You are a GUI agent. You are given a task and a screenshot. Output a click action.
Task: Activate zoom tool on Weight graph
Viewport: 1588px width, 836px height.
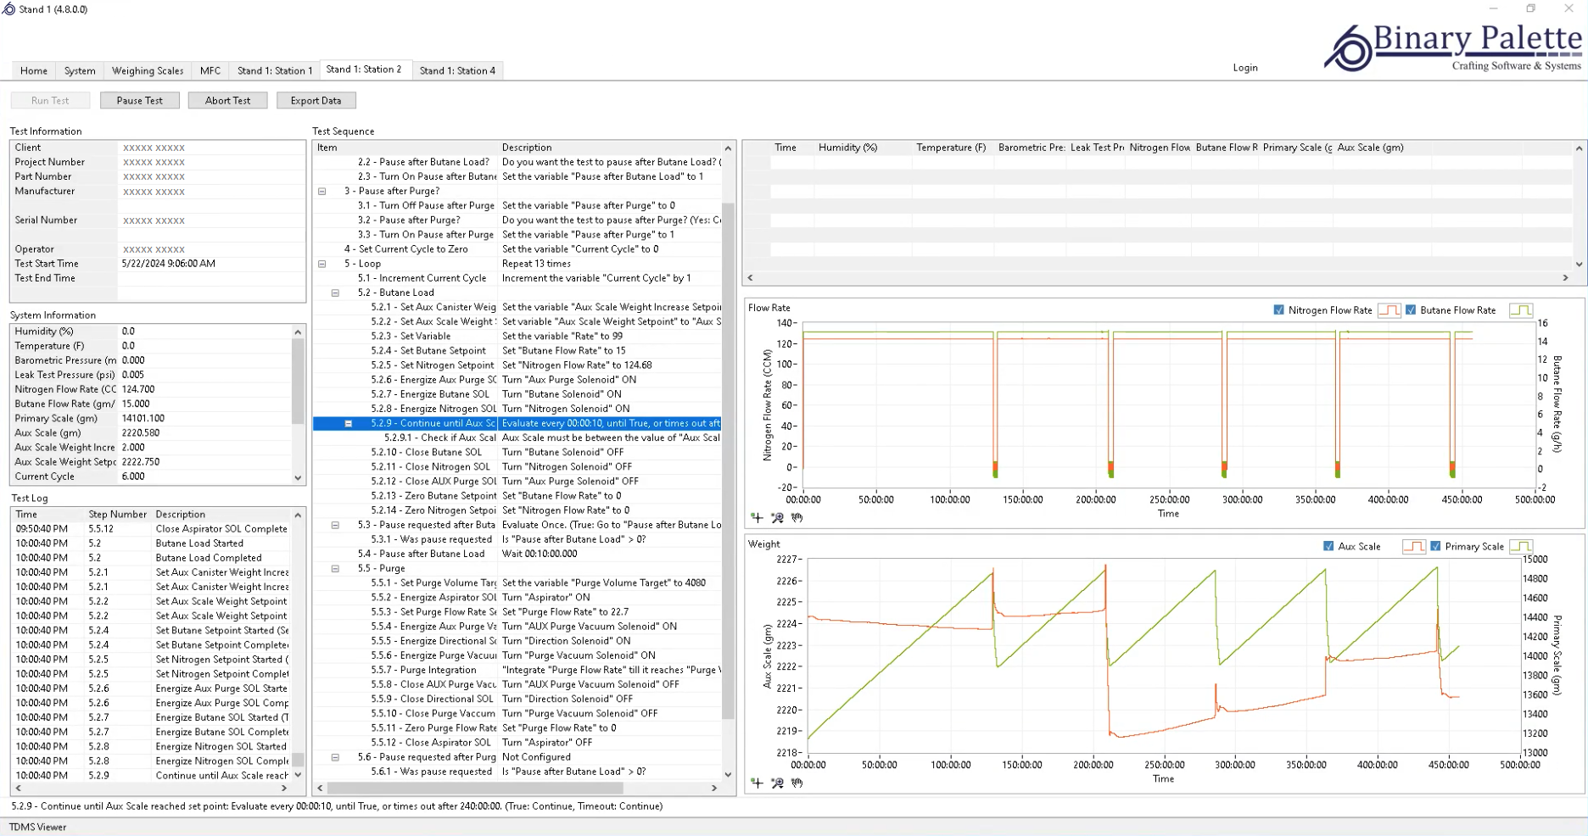[777, 783]
